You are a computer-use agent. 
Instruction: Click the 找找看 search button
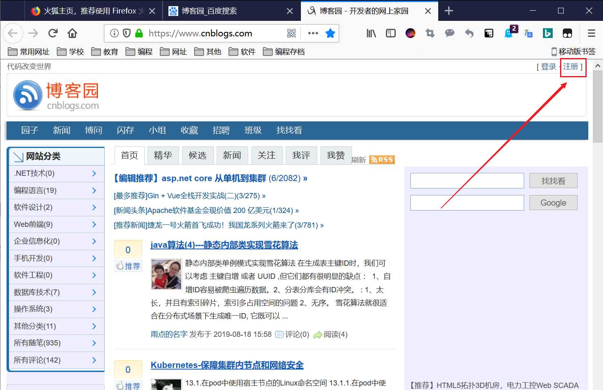(x=553, y=181)
